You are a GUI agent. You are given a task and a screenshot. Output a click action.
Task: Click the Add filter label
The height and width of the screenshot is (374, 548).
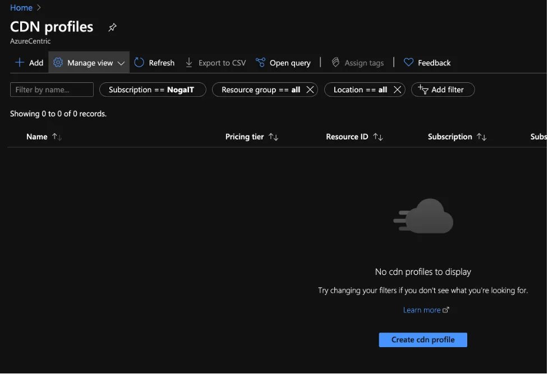coord(448,90)
